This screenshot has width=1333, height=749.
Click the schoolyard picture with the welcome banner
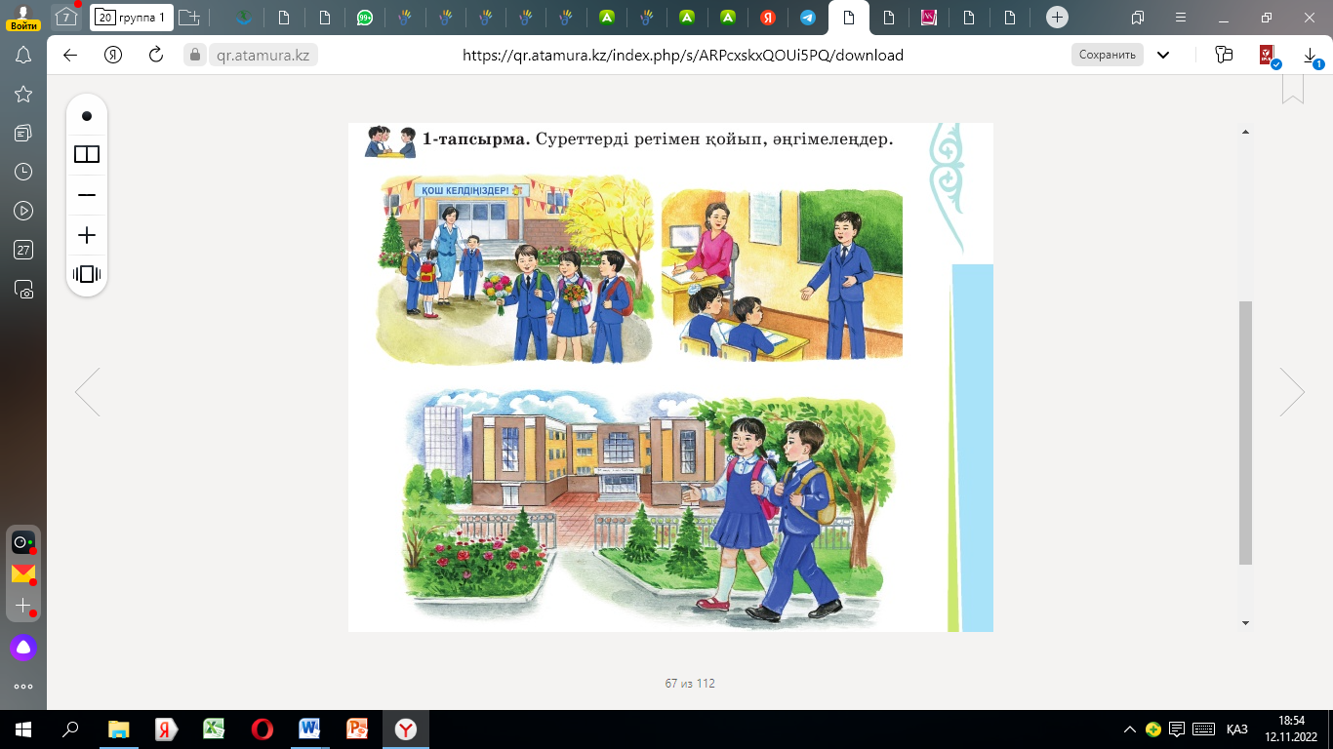tap(514, 269)
